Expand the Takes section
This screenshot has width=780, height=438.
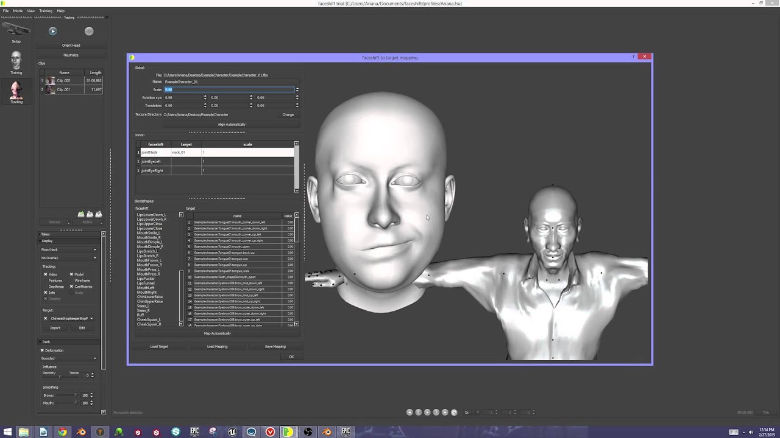(68, 234)
